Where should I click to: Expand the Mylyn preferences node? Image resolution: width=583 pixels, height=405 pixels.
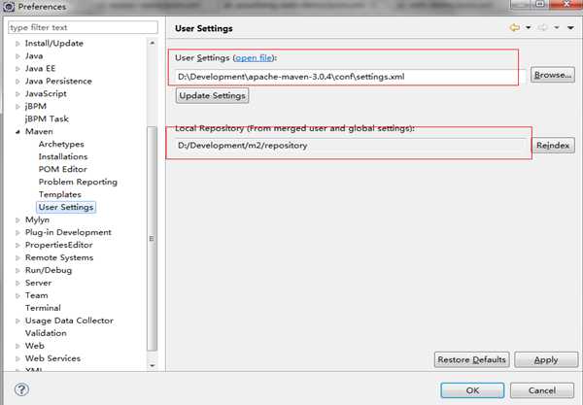pyautogui.click(x=17, y=220)
